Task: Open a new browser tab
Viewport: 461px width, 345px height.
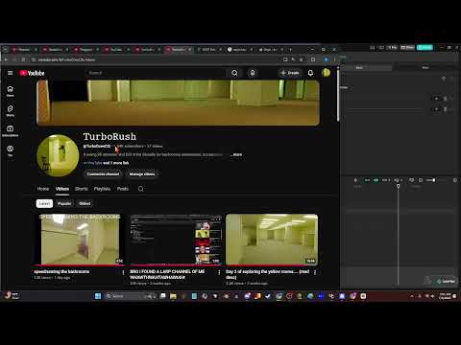Action: point(290,50)
